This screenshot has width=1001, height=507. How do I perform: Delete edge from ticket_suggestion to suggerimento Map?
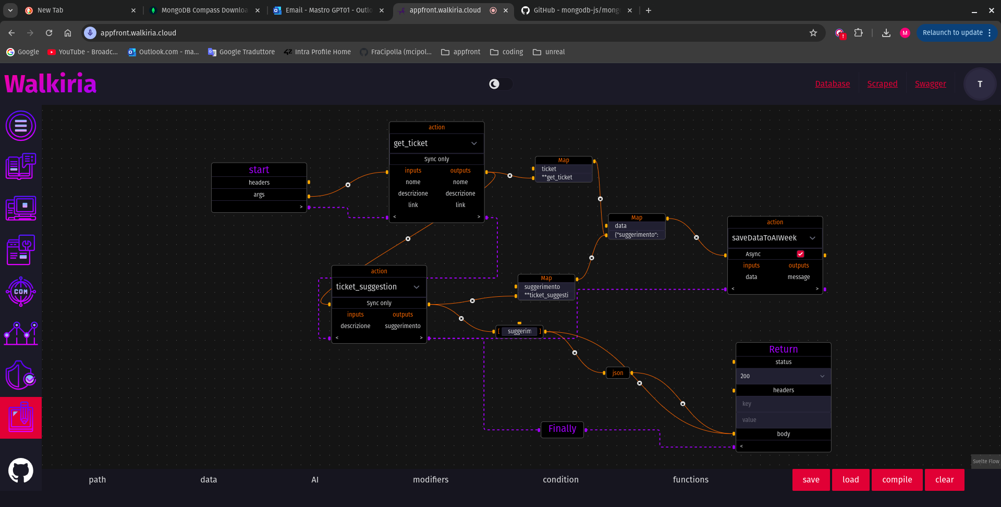coord(472,300)
